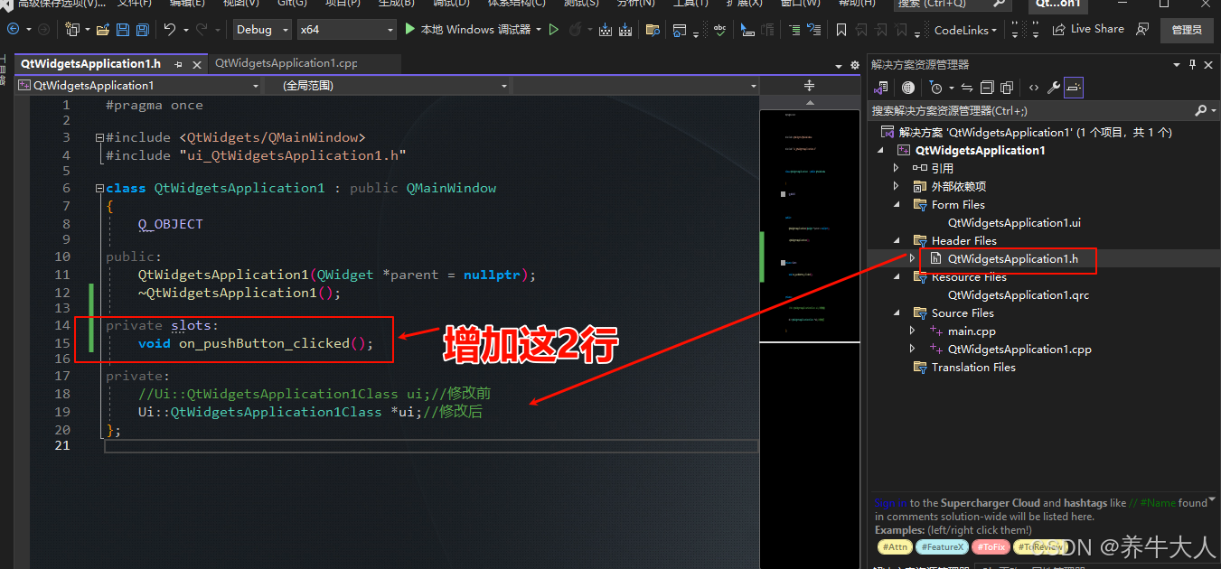Viewport: 1221px width, 569px height.
Task: Click the 管理员 administrator button
Action: 1187,30
